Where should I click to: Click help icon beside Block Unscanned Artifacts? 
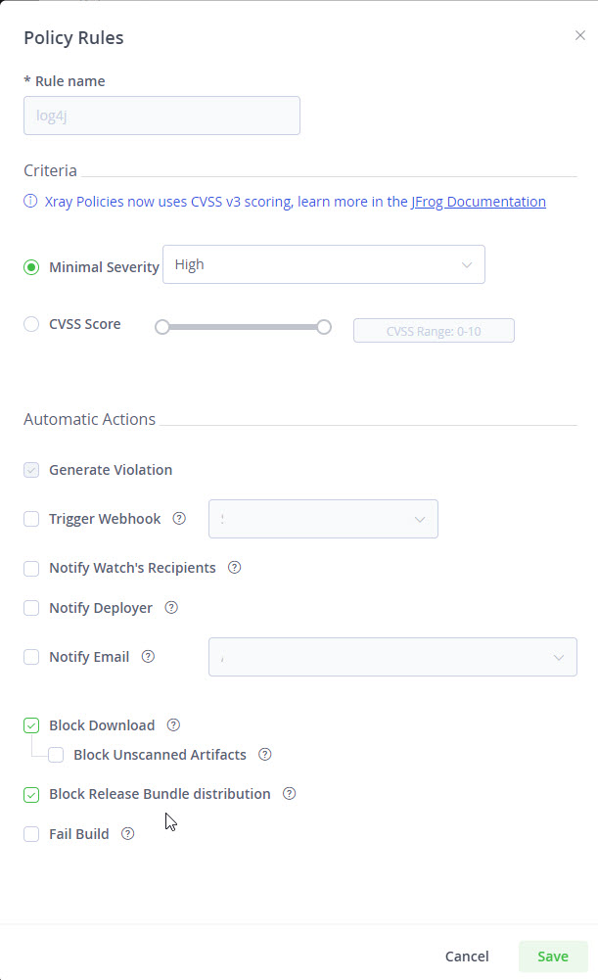pyautogui.click(x=264, y=755)
